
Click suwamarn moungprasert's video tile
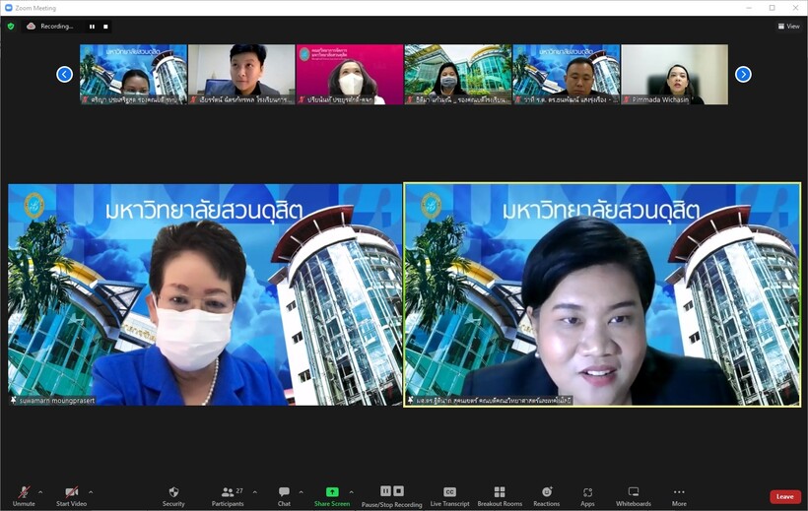pyautogui.click(x=205, y=294)
